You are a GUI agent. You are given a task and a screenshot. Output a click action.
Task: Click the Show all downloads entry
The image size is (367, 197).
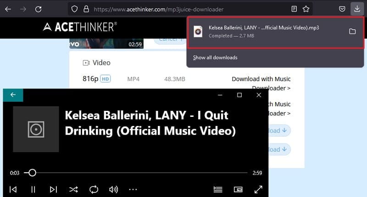point(215,58)
